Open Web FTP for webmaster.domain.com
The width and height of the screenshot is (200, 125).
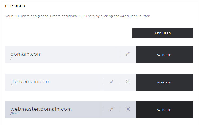pos(164,110)
